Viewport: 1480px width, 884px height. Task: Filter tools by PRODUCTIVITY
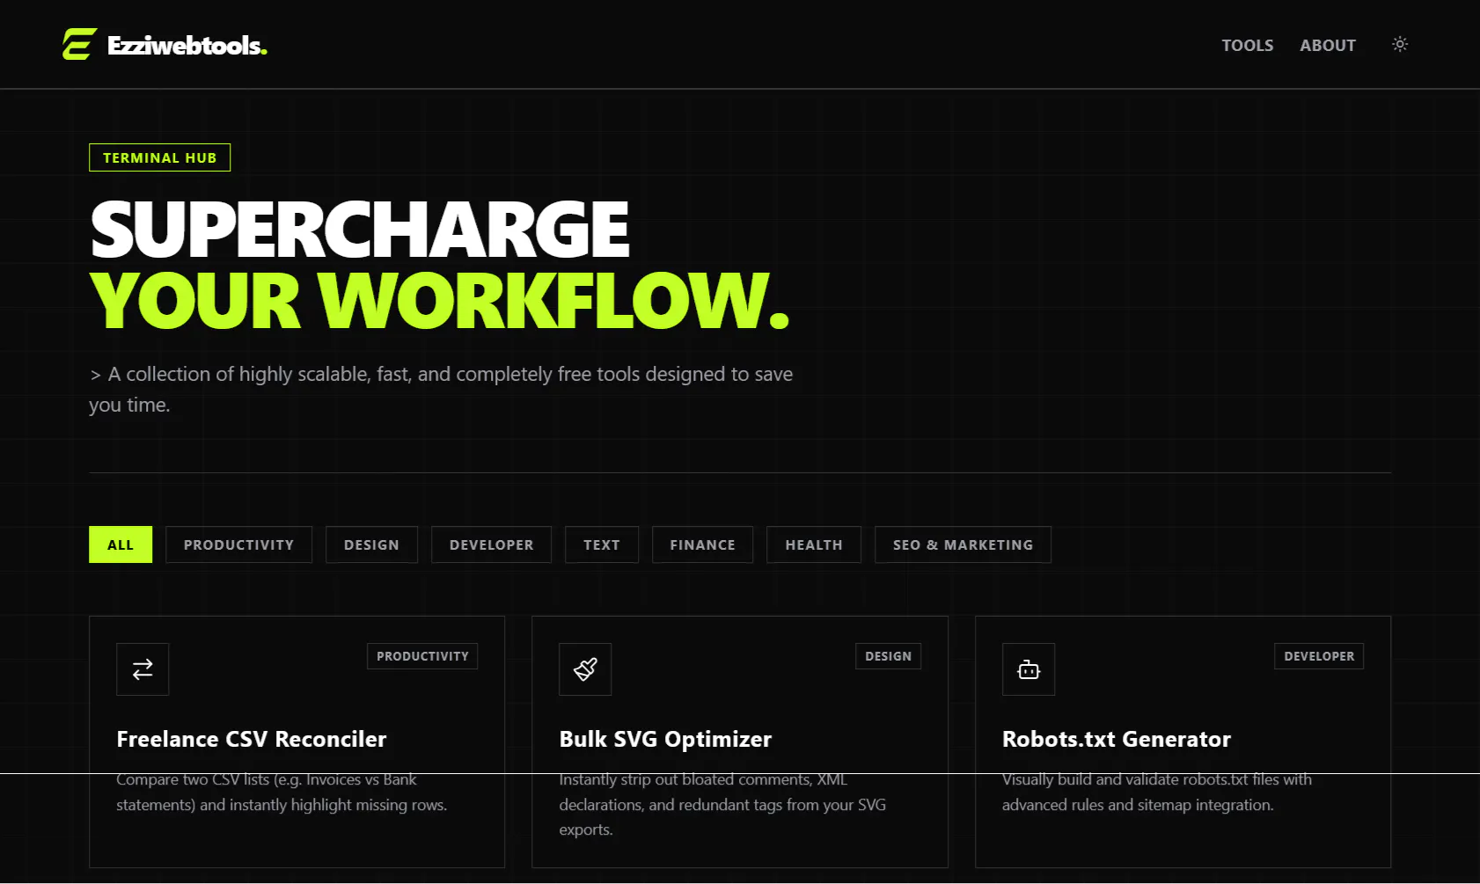pyautogui.click(x=238, y=544)
